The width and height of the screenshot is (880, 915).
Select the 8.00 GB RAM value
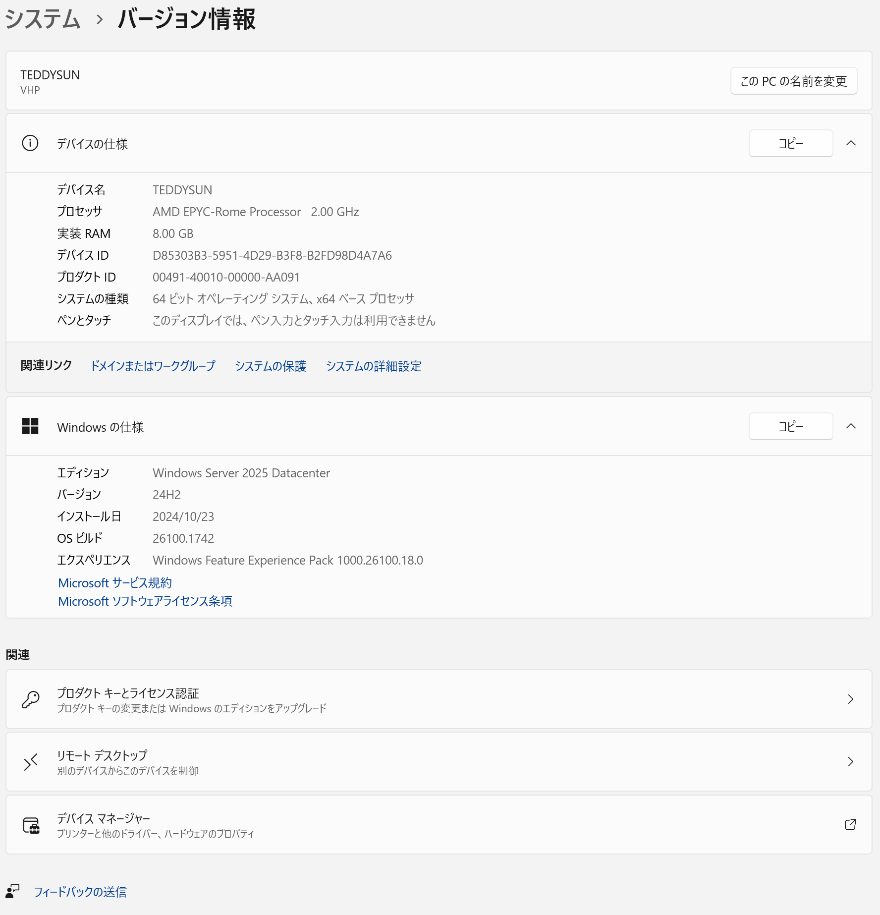[x=173, y=233]
